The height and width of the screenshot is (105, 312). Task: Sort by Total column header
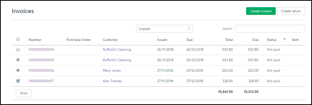pyautogui.click(x=229, y=40)
